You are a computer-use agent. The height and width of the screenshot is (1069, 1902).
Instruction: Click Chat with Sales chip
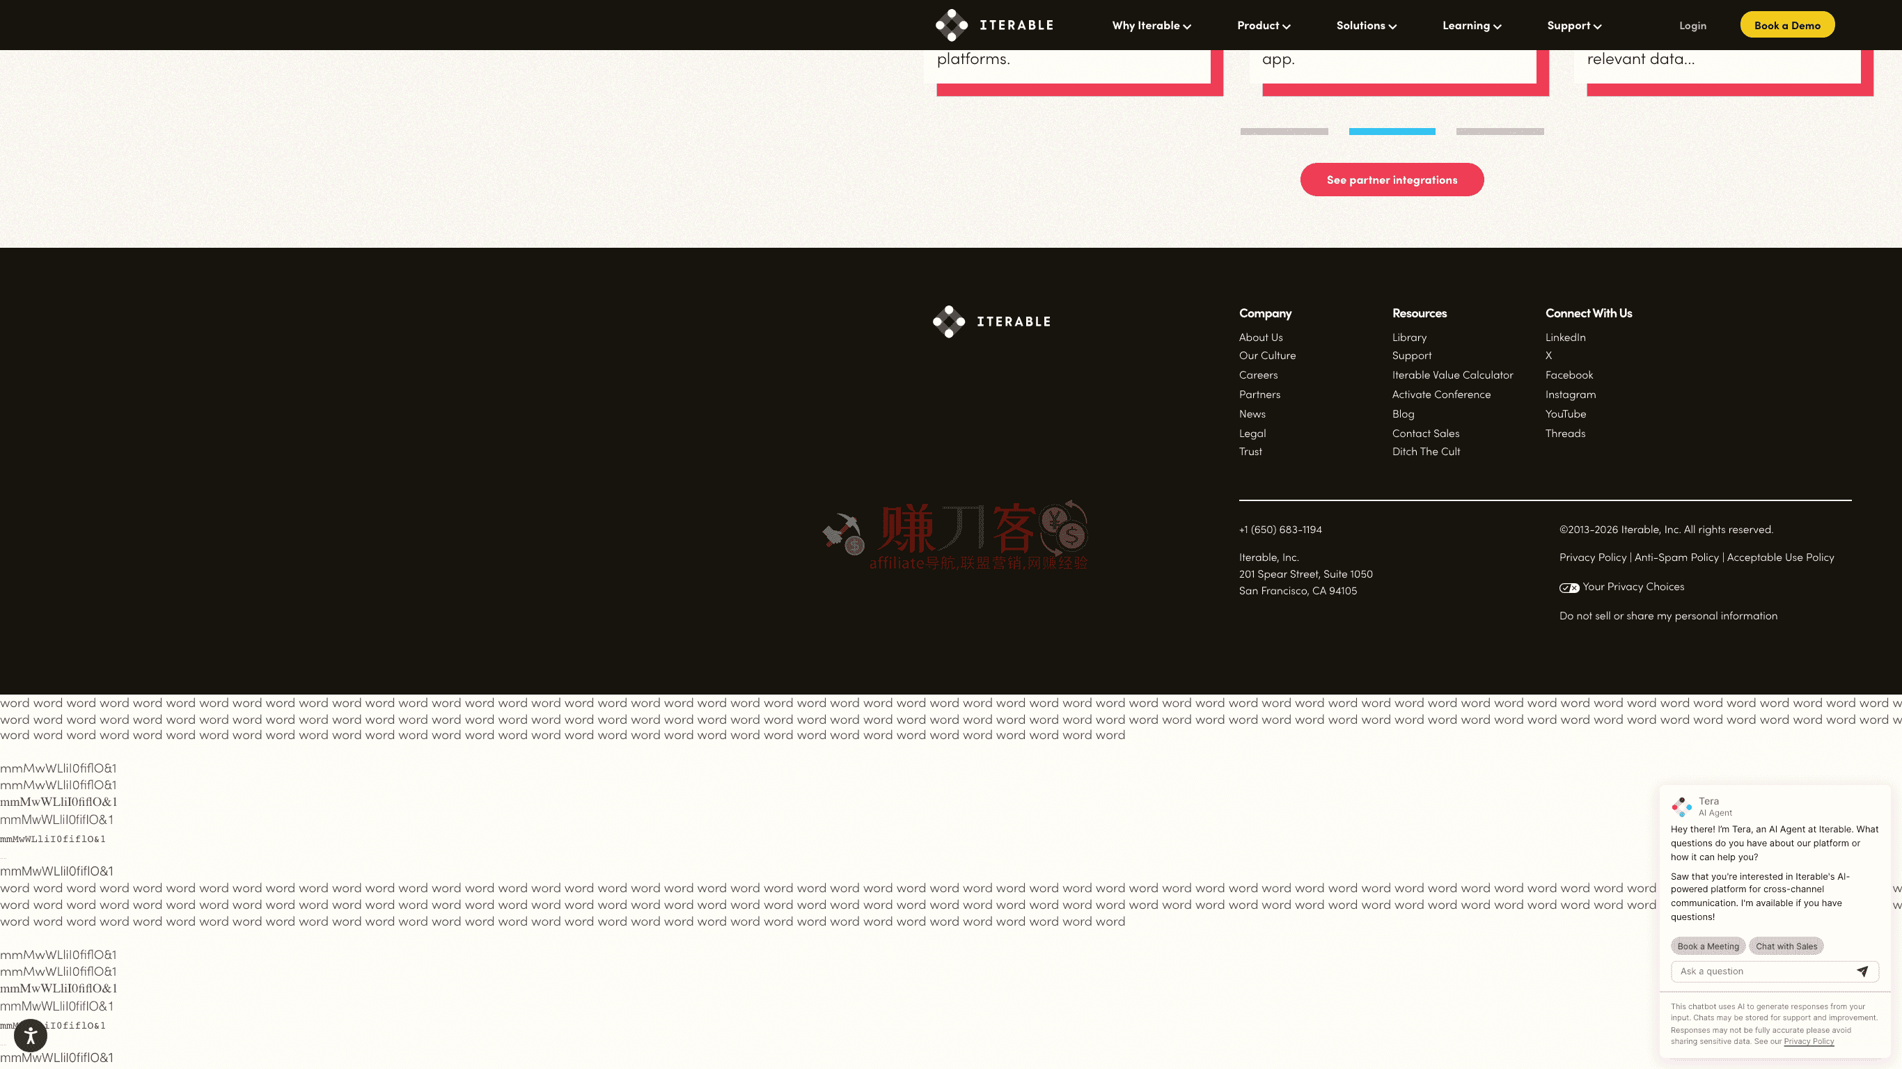click(1786, 947)
